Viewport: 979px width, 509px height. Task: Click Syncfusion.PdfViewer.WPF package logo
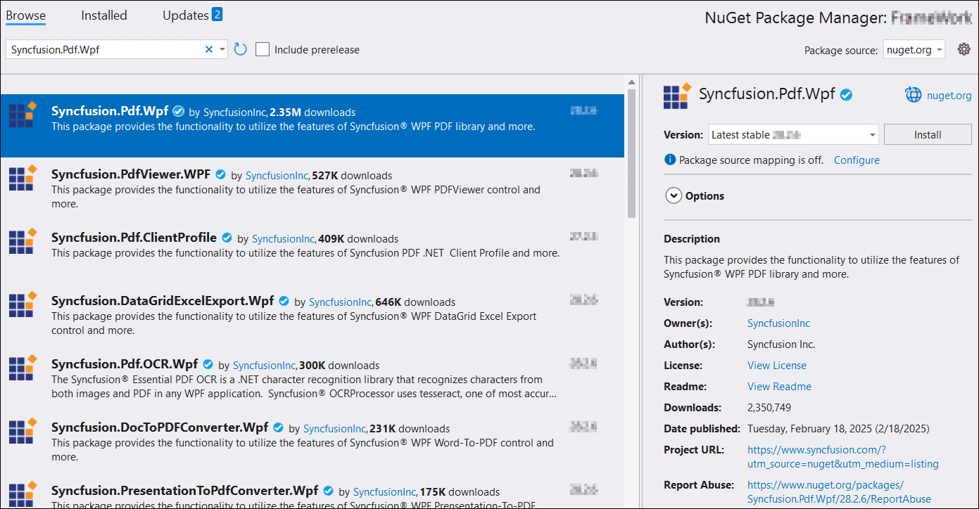tap(23, 178)
